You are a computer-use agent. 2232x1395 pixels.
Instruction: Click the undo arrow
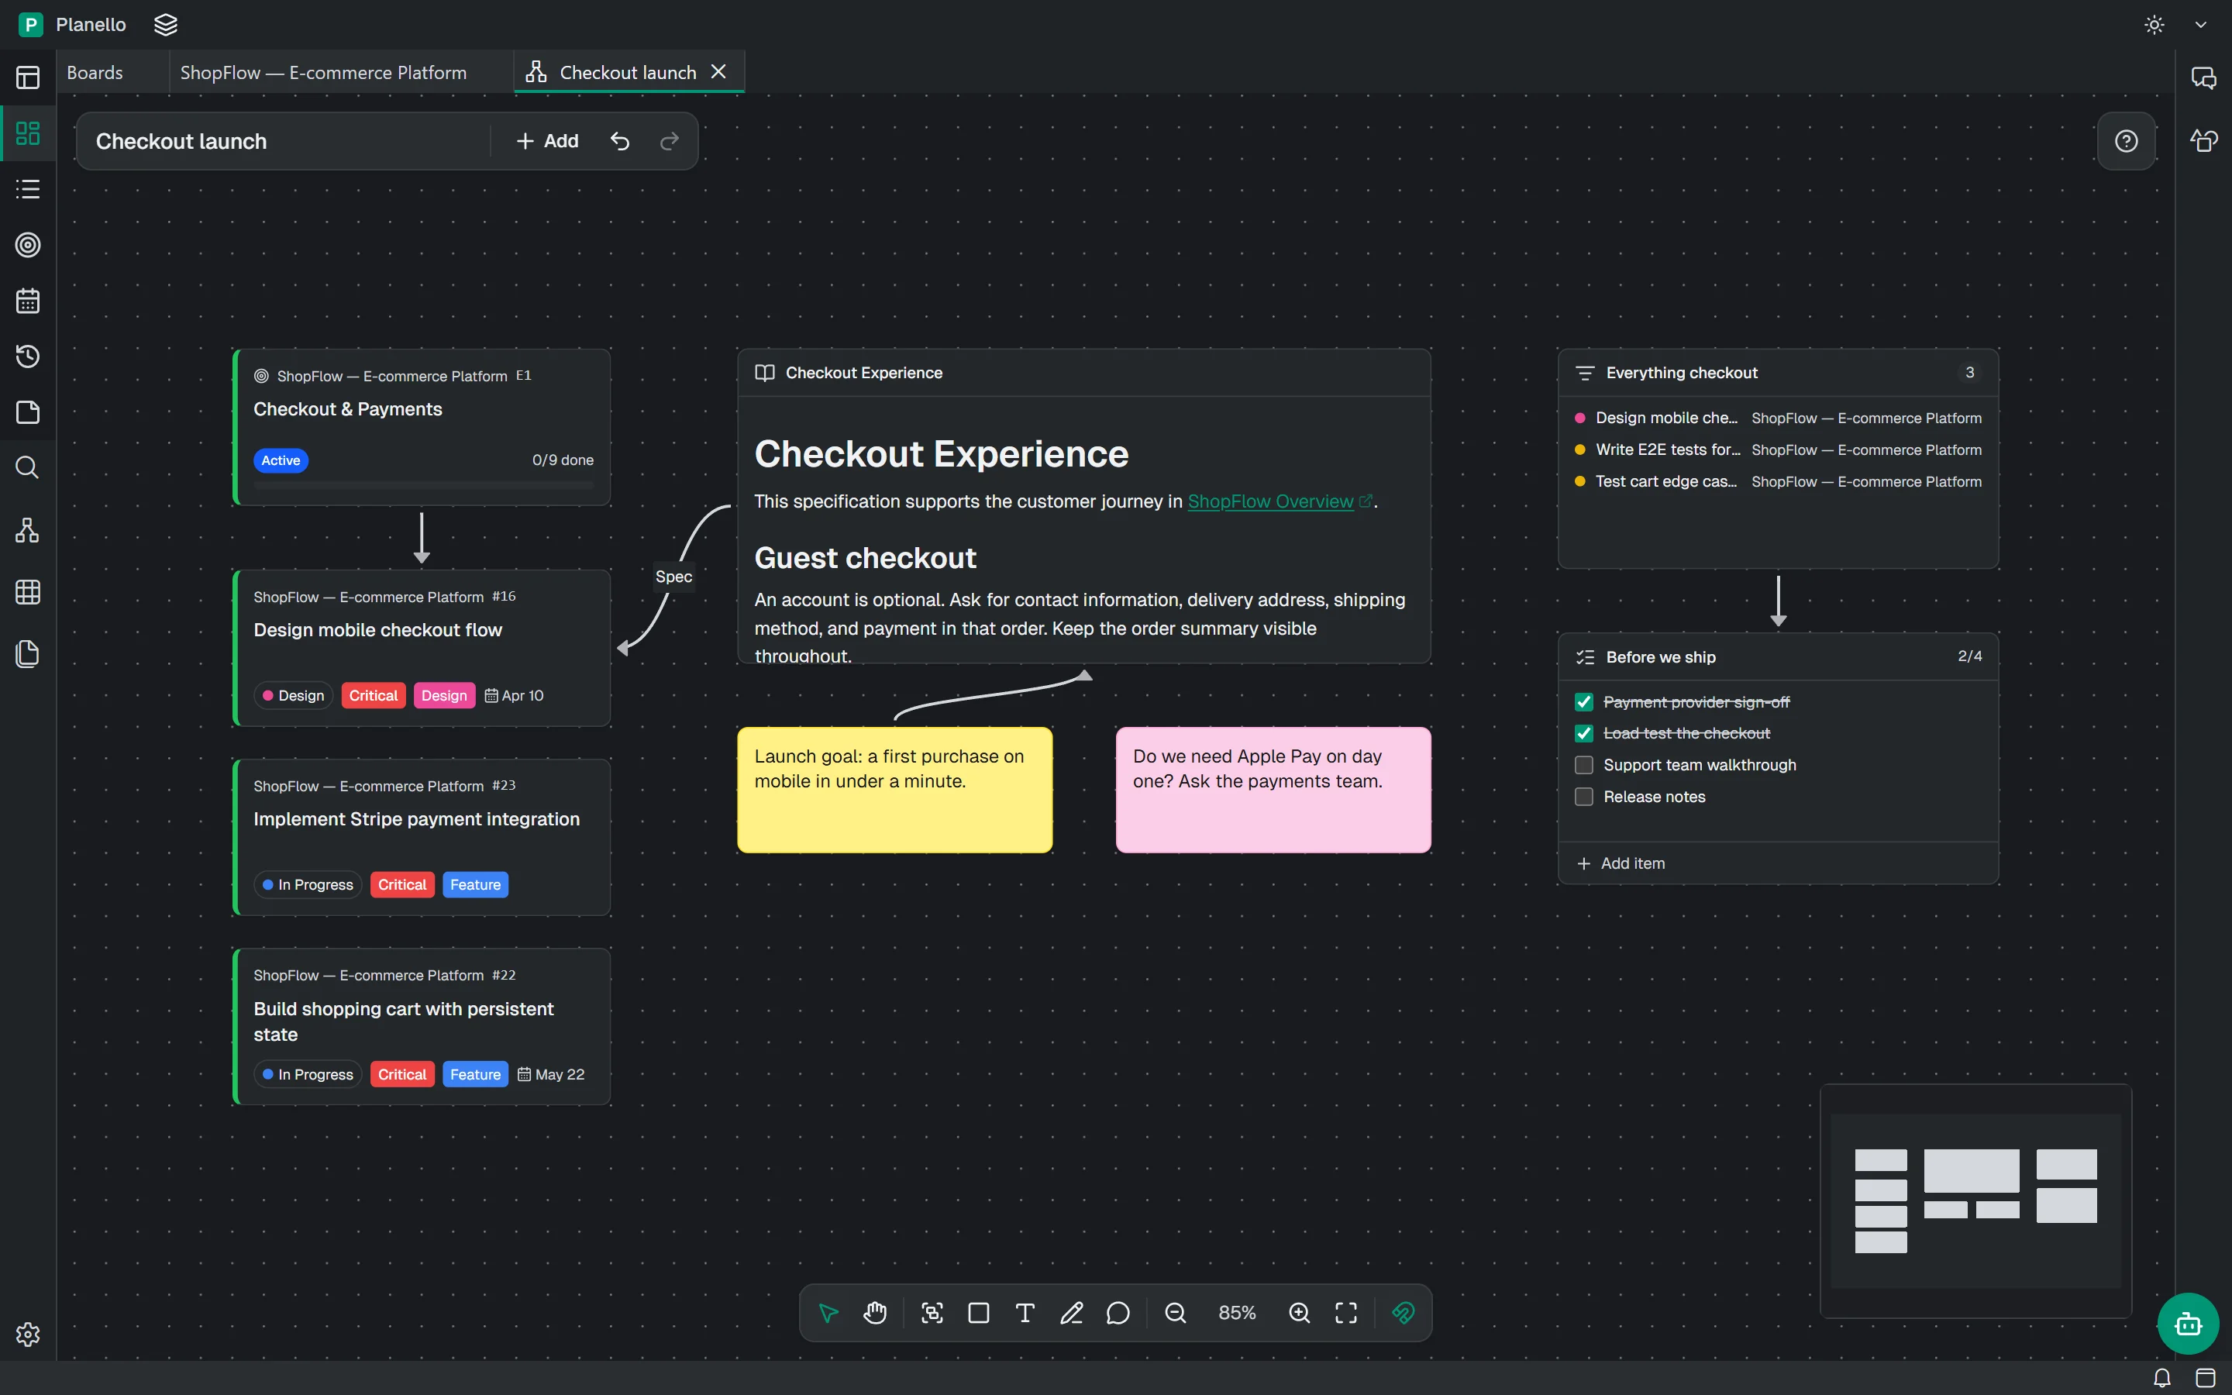coord(620,141)
